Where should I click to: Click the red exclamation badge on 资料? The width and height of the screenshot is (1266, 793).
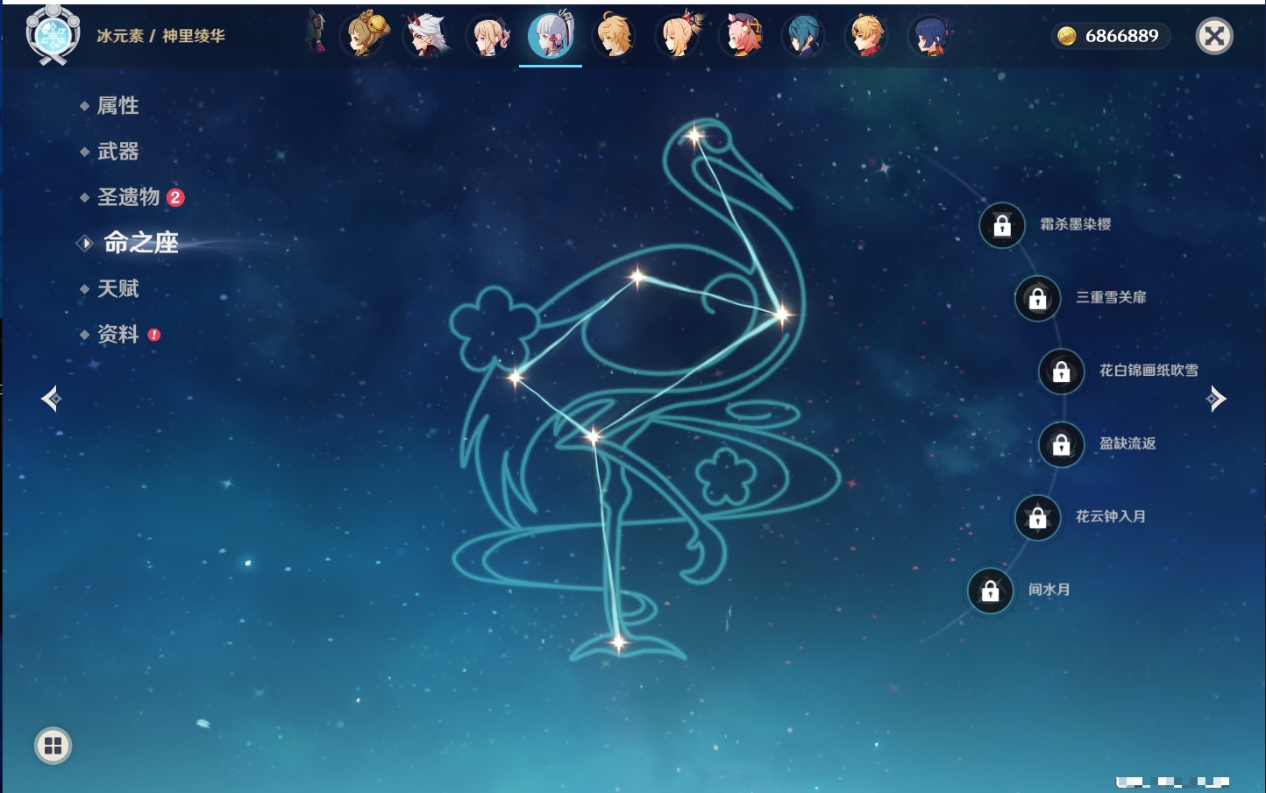(x=154, y=335)
